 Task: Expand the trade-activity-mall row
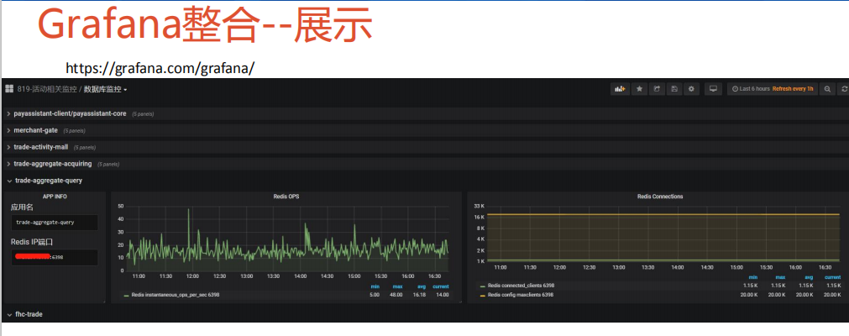point(41,147)
